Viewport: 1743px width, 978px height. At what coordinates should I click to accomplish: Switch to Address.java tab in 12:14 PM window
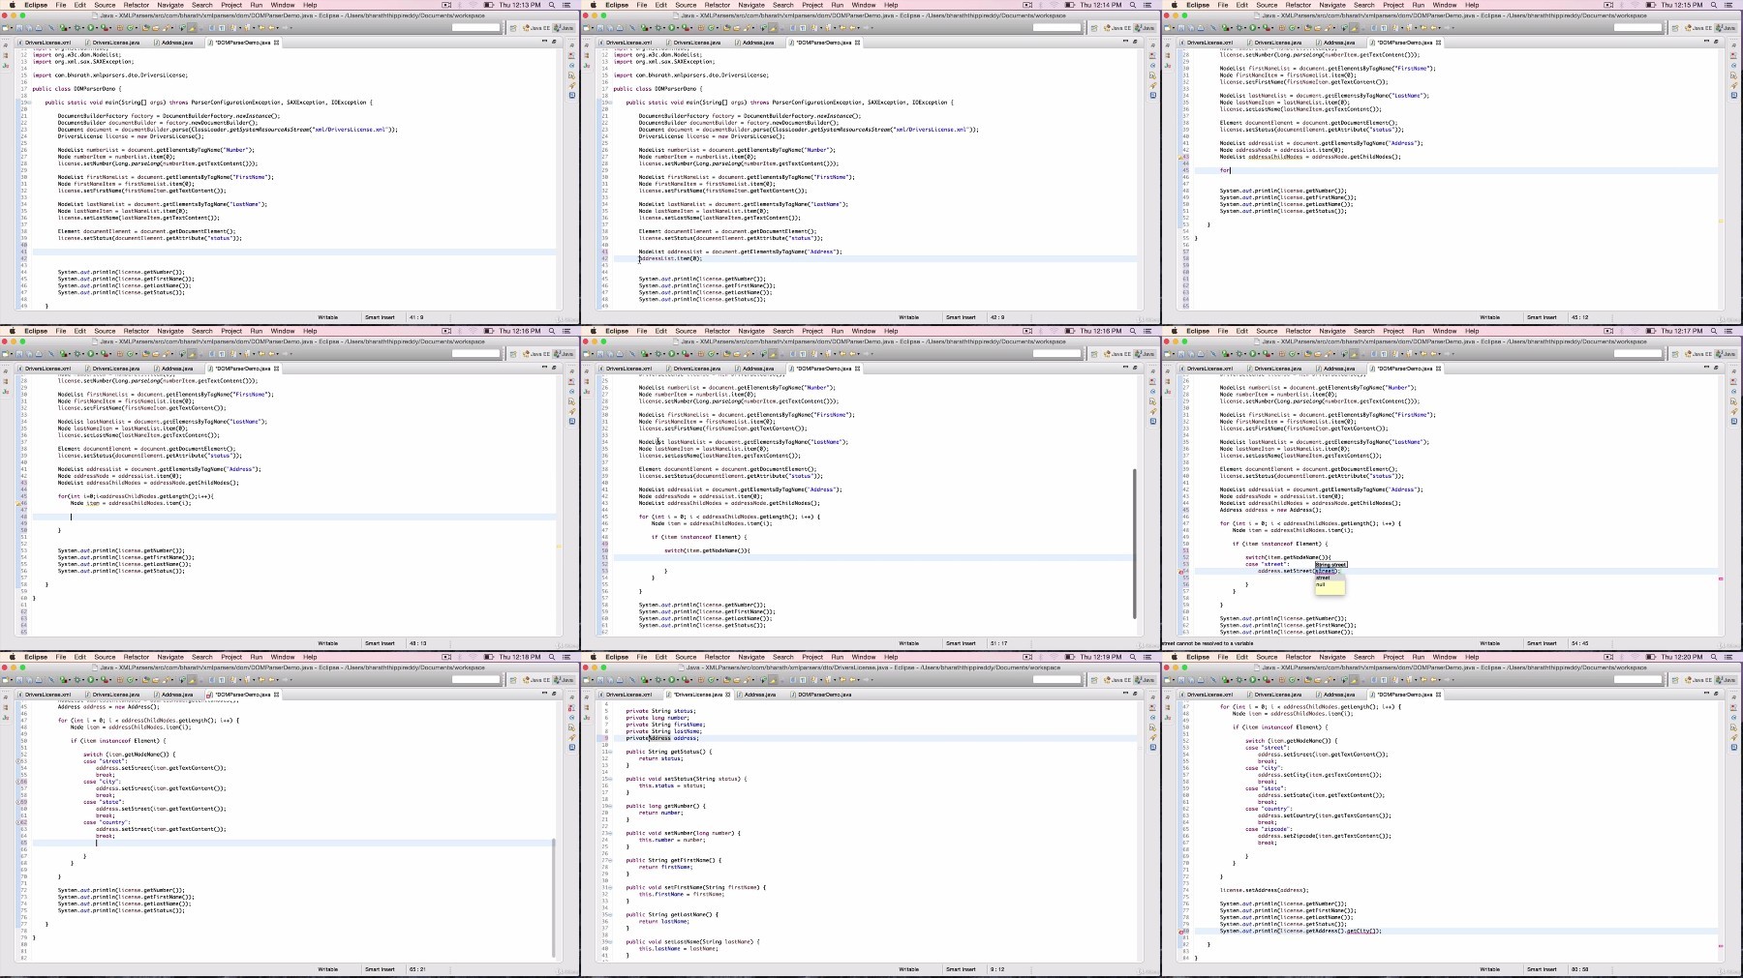755,43
